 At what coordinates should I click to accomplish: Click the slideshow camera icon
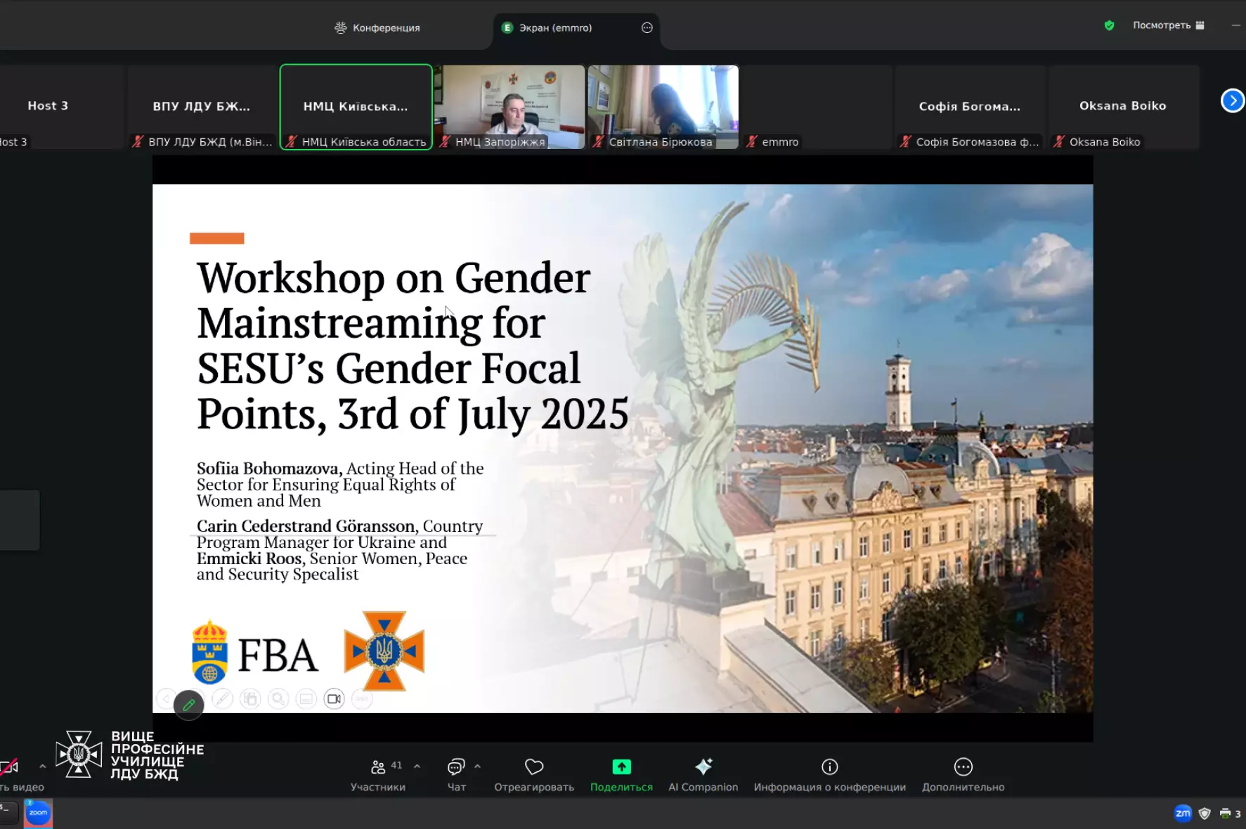click(334, 699)
